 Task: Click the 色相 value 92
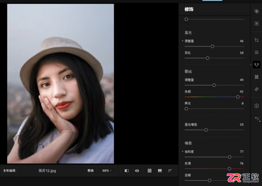click(x=242, y=92)
